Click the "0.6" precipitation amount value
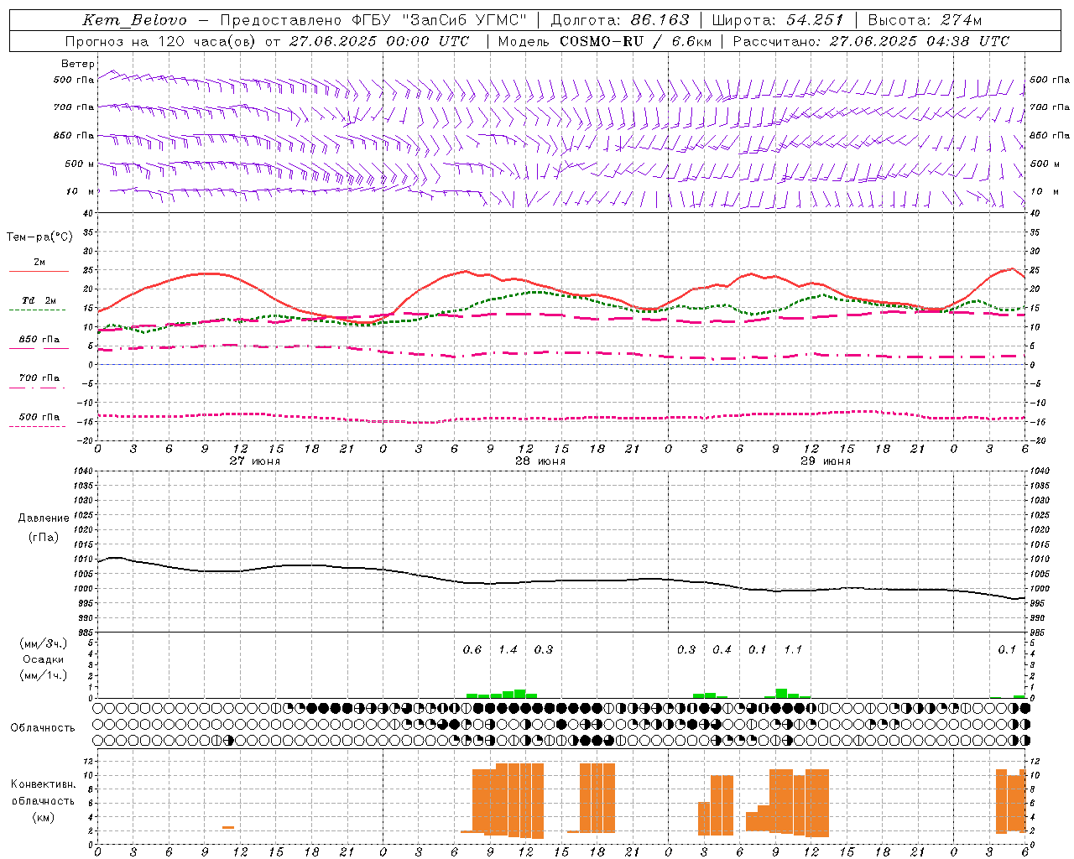 tap(472, 649)
